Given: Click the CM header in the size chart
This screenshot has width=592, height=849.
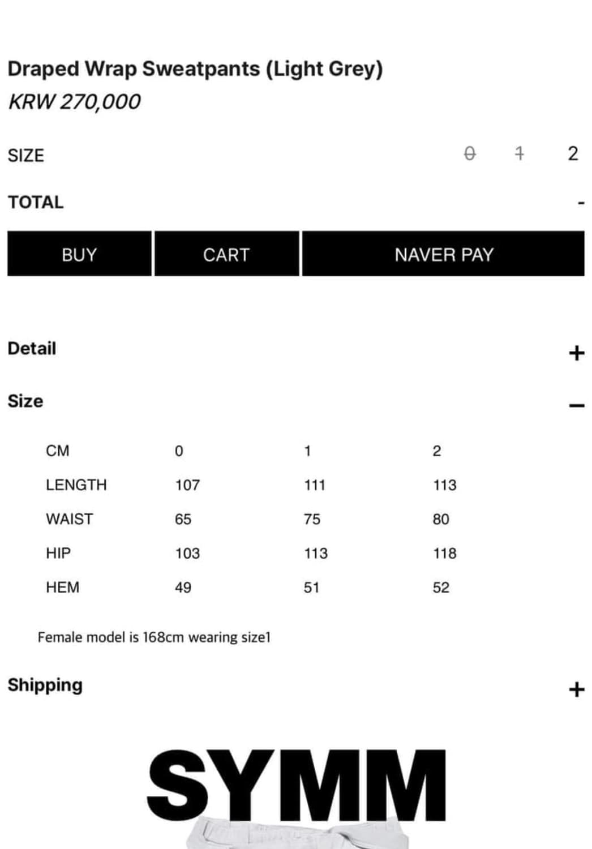Looking at the screenshot, I should click(x=58, y=451).
